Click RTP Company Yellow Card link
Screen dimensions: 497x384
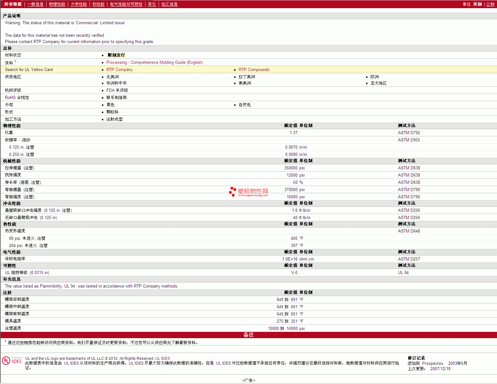tap(119, 70)
